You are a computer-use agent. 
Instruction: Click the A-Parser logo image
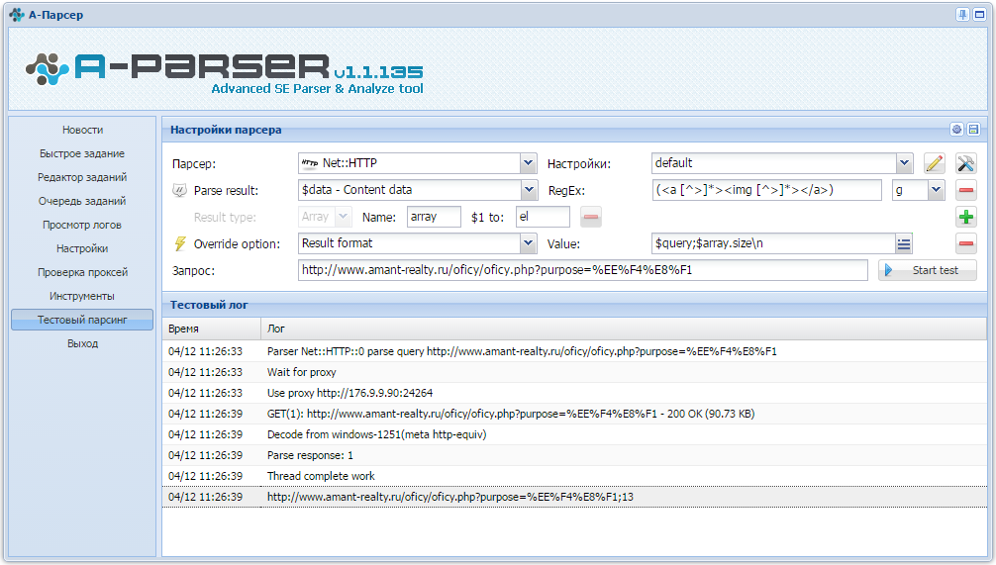point(224,73)
